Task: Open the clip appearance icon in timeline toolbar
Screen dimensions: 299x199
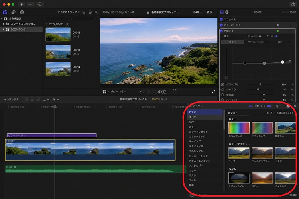Action: 277,106
